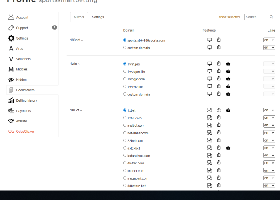The width and height of the screenshot is (280, 200).
Task: Click basket icon for 1win.pro
Action: (x=228, y=64)
